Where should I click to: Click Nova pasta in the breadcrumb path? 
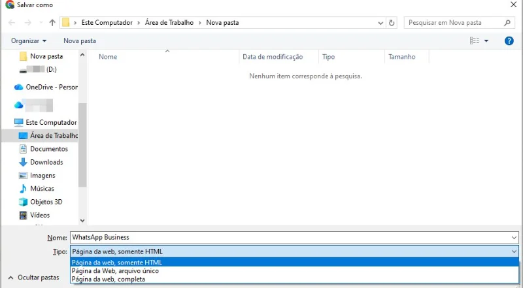click(222, 23)
